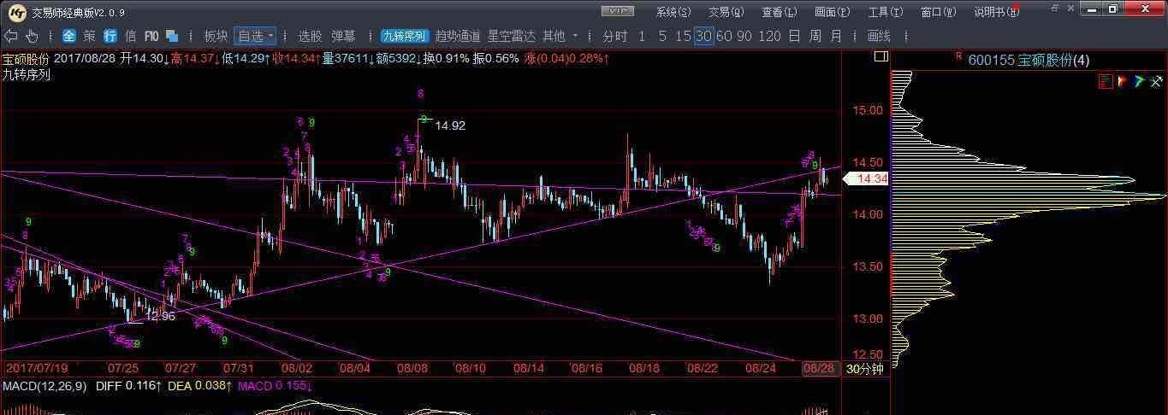The height and width of the screenshot is (415, 1168).
Task: Click the overlapping windows icon
Action: tap(172, 36)
